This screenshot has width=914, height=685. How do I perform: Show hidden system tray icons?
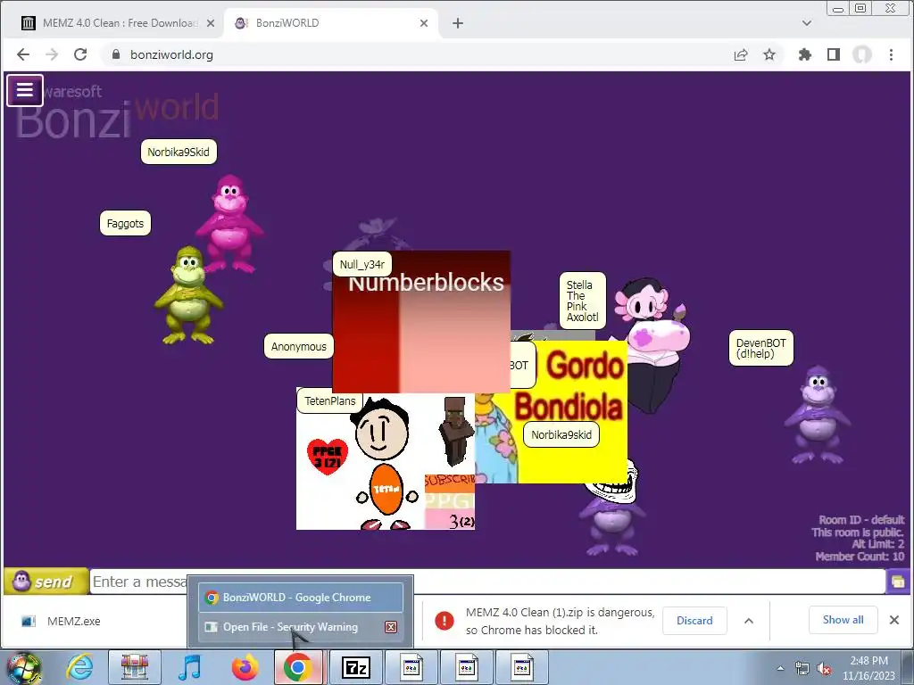click(780, 668)
